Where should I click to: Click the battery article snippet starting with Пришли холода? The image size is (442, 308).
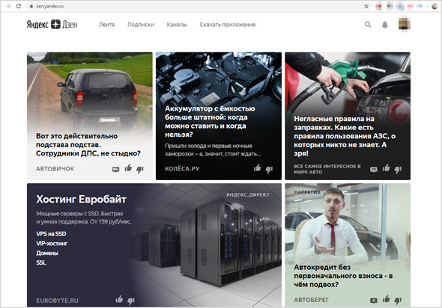click(x=213, y=150)
